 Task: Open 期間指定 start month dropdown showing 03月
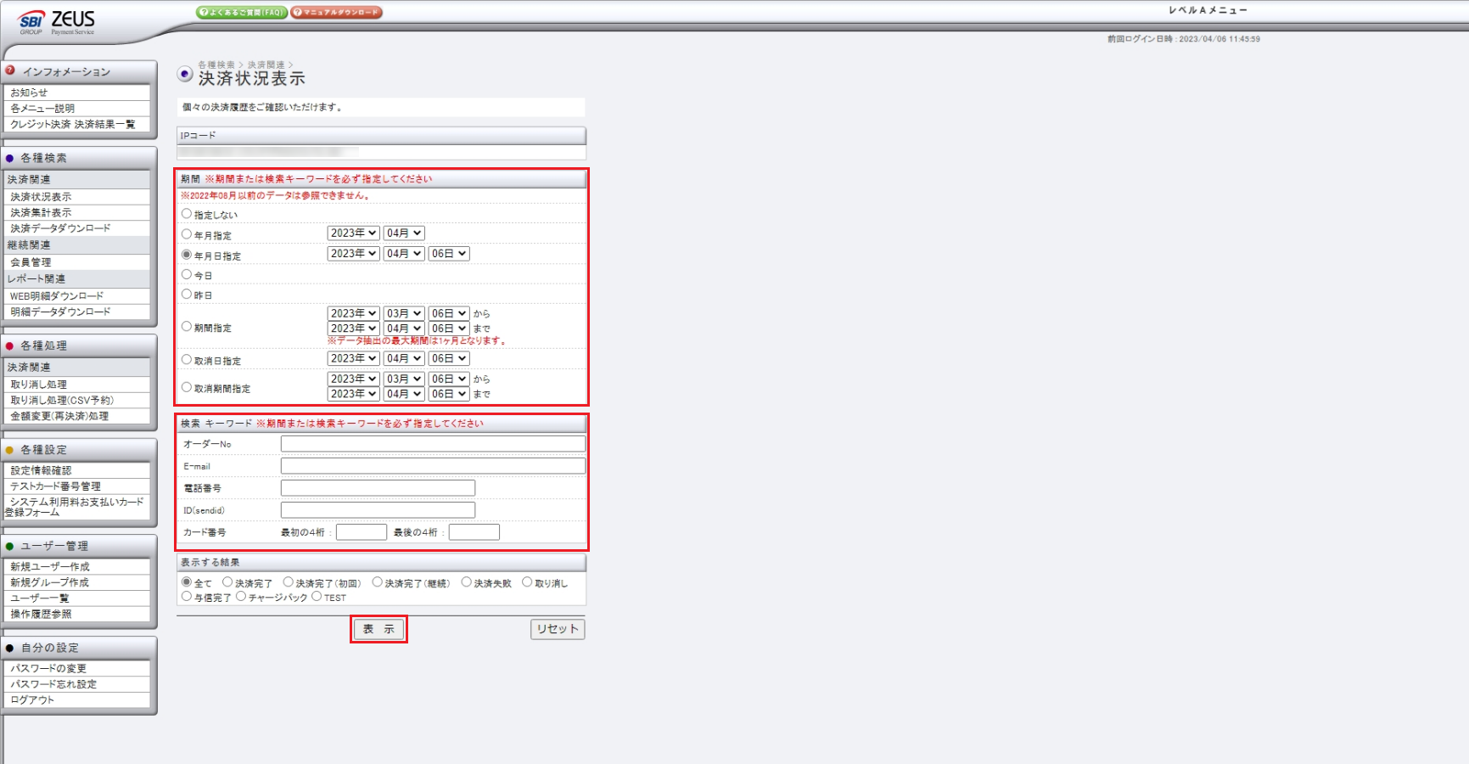404,314
